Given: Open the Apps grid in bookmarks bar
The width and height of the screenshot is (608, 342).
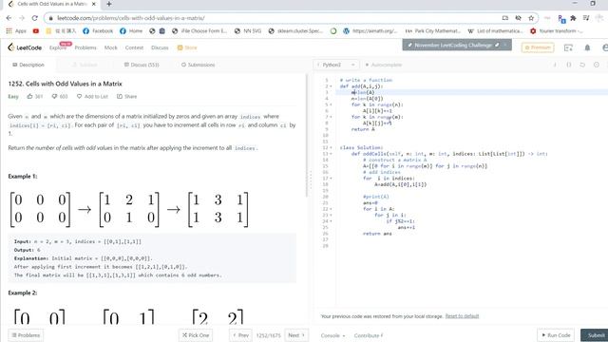Looking at the screenshot, I should click(17, 30).
